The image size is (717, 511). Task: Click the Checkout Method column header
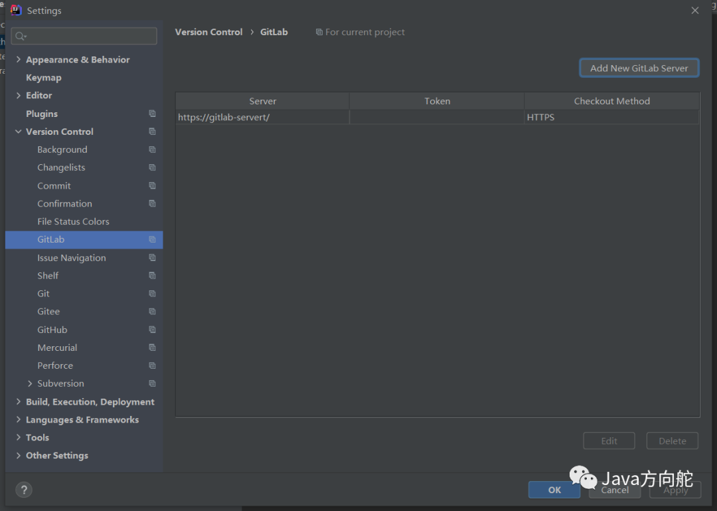click(612, 101)
